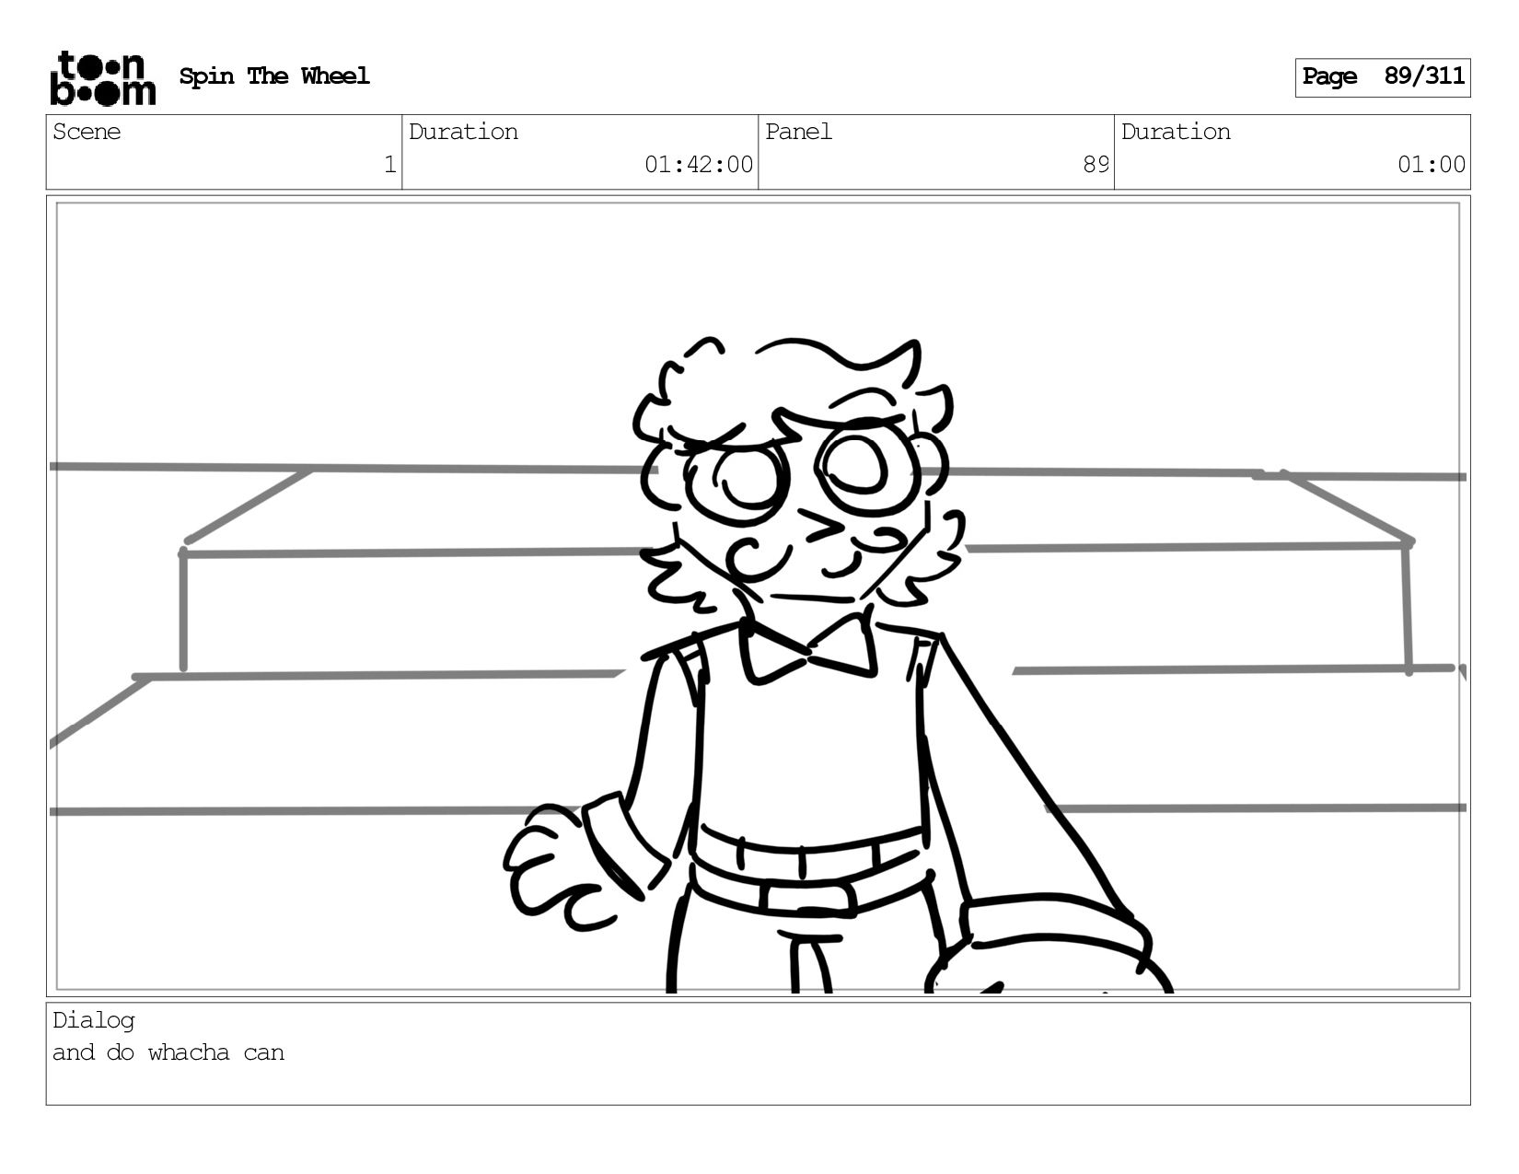This screenshot has height=1174, width=1519.
Task: Select the 'Spin The Wheel' project title
Action: pyautogui.click(x=274, y=76)
